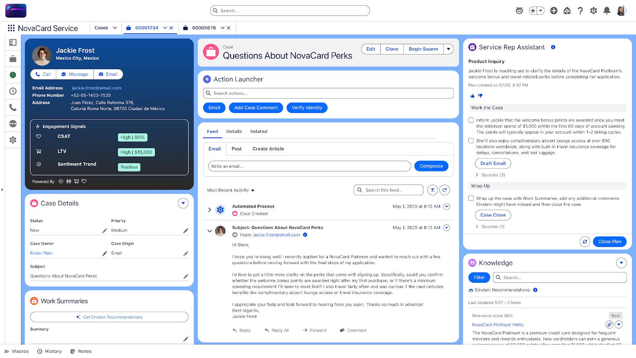
Task: Click the chat bubble icon in left sidebar
Action: [13, 124]
